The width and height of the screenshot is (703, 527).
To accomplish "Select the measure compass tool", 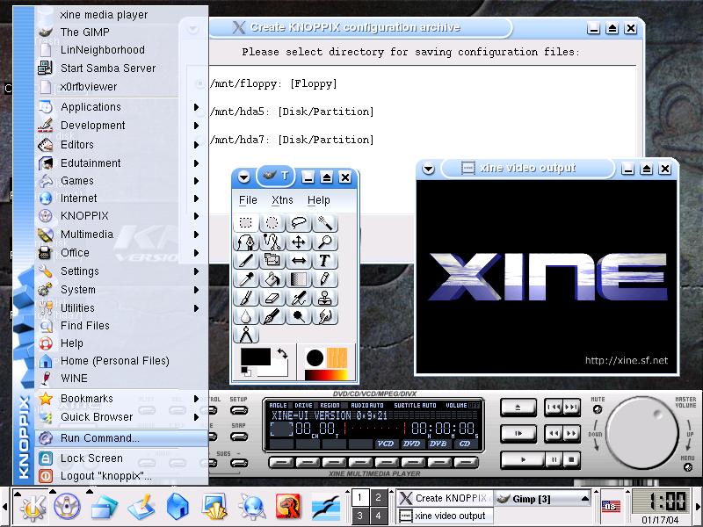I will click(246, 335).
